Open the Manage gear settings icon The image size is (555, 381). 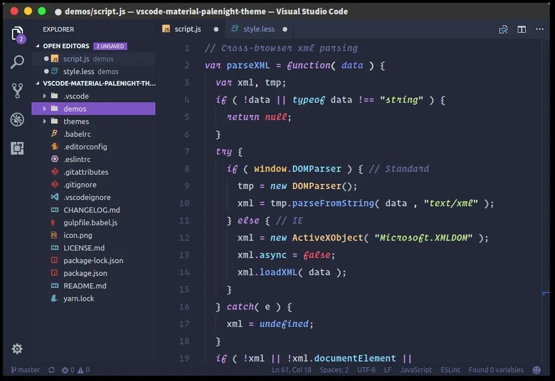click(x=17, y=349)
